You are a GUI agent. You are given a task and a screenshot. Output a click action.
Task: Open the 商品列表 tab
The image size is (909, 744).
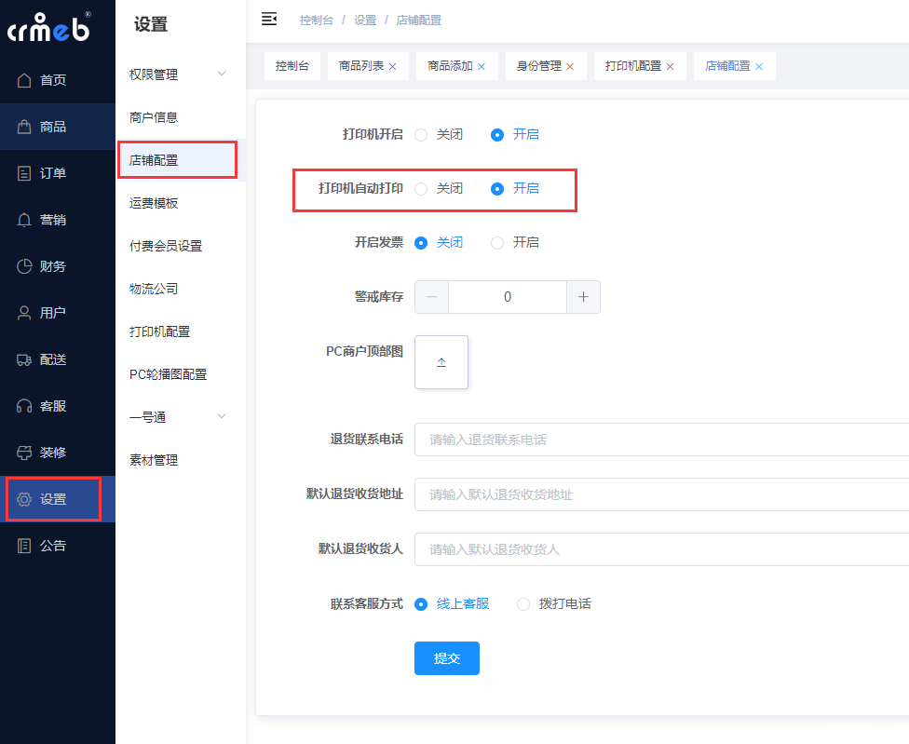click(361, 66)
